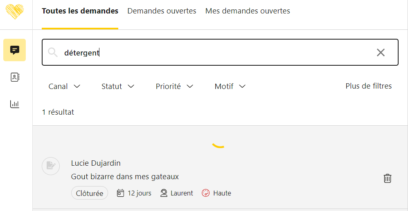The image size is (408, 211).
Task: Open the contacts address book icon
Action: [15, 77]
